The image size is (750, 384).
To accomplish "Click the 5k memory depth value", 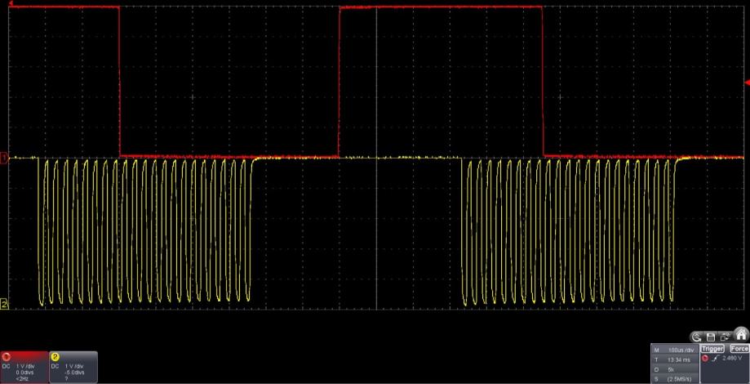I will tap(671, 369).
